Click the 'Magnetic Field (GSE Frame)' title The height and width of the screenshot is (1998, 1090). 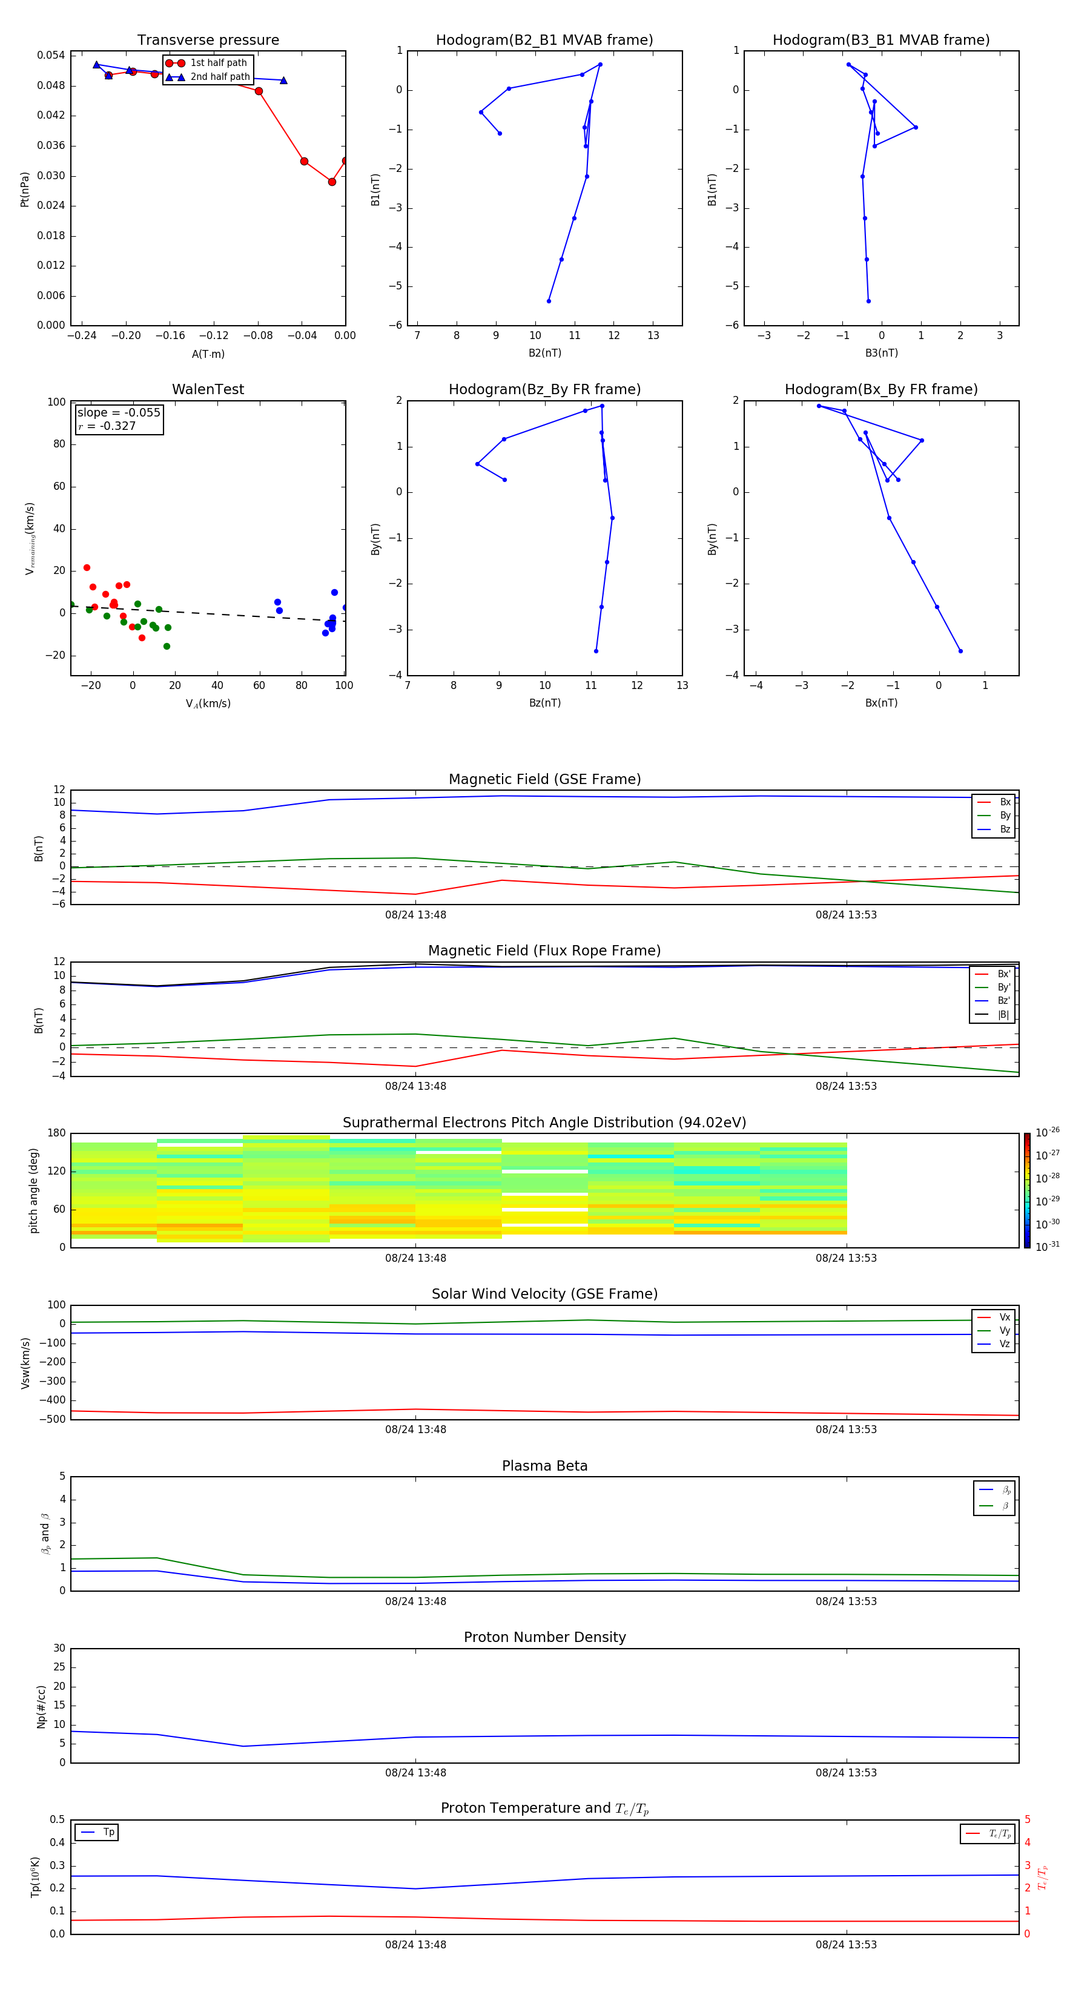pos(544,779)
